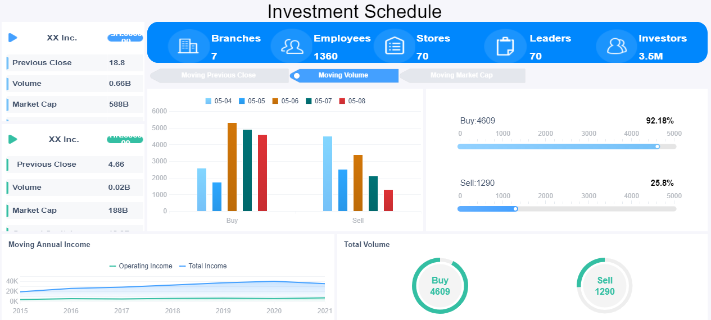The width and height of the screenshot is (711, 320).
Task: Click the Buy donut chart showing 4609
Action: [440, 286]
